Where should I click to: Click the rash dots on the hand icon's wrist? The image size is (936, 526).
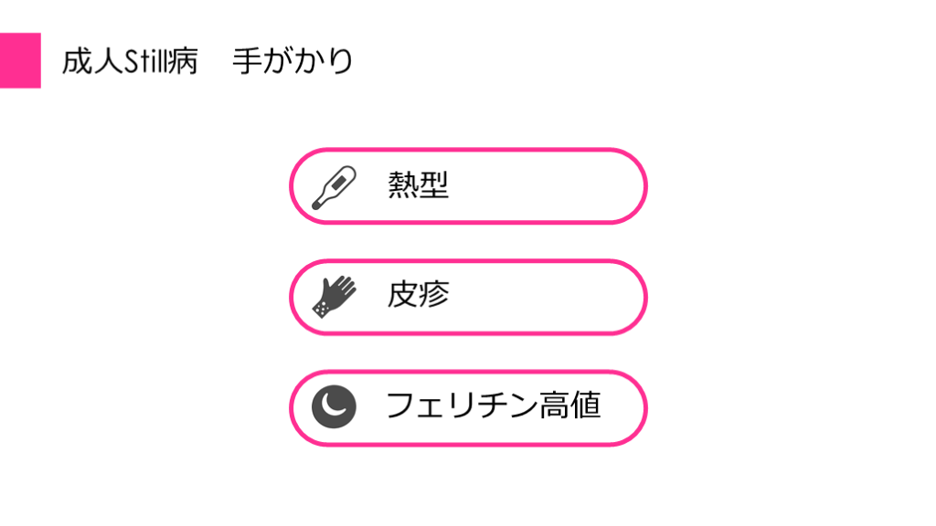click(321, 310)
